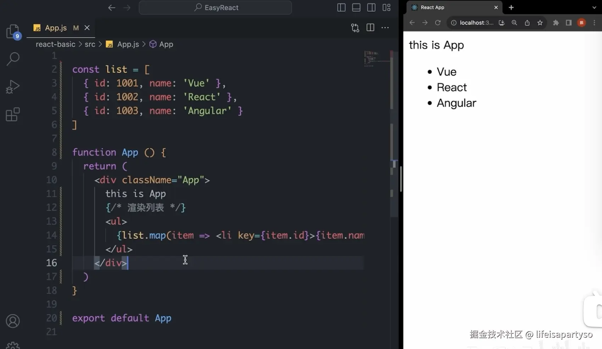Toggle the bottom panel layout icon

356,7
